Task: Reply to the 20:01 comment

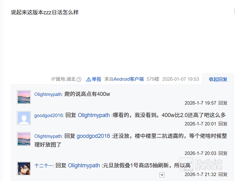Action: pyautogui.click(x=223, y=124)
